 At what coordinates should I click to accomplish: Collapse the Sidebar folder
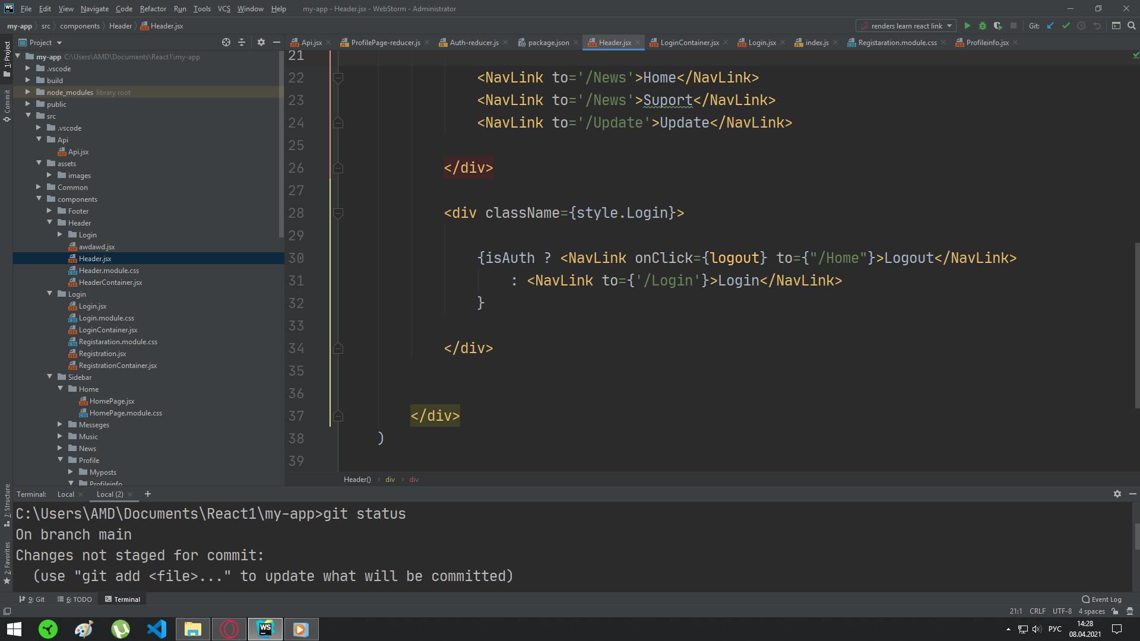pos(50,377)
